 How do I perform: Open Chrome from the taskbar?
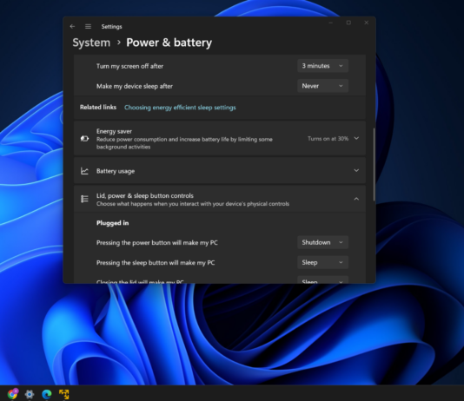[x=12, y=393]
